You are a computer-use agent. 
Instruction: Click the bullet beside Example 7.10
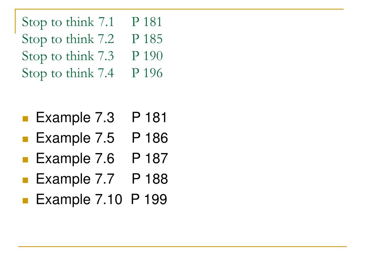click(25, 201)
